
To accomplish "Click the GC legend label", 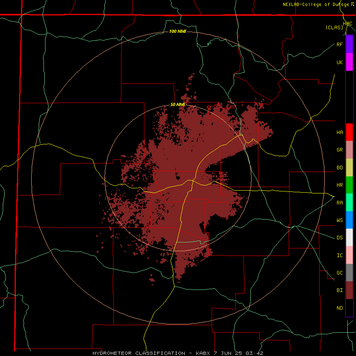I will [339, 273].
